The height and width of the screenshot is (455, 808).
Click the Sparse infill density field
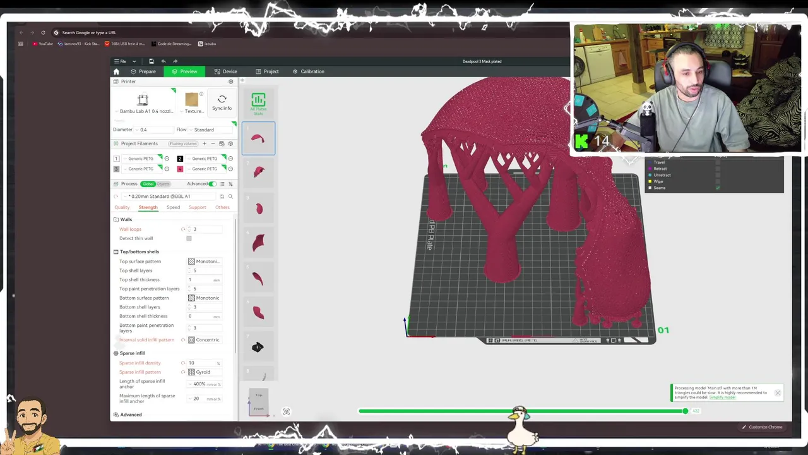click(204, 363)
